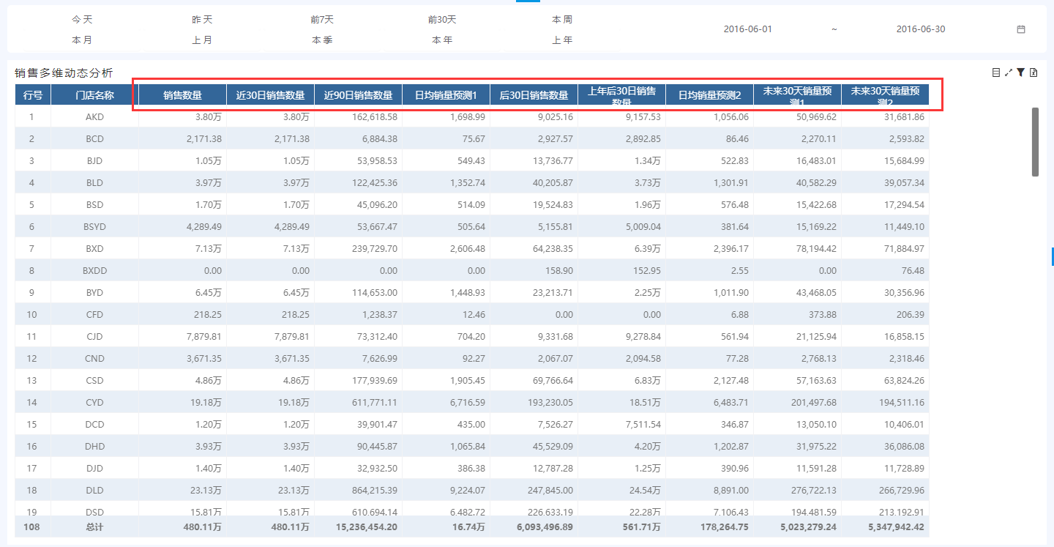Open the funnel filter icon
Image resolution: width=1054 pixels, height=547 pixels.
coord(1020,72)
